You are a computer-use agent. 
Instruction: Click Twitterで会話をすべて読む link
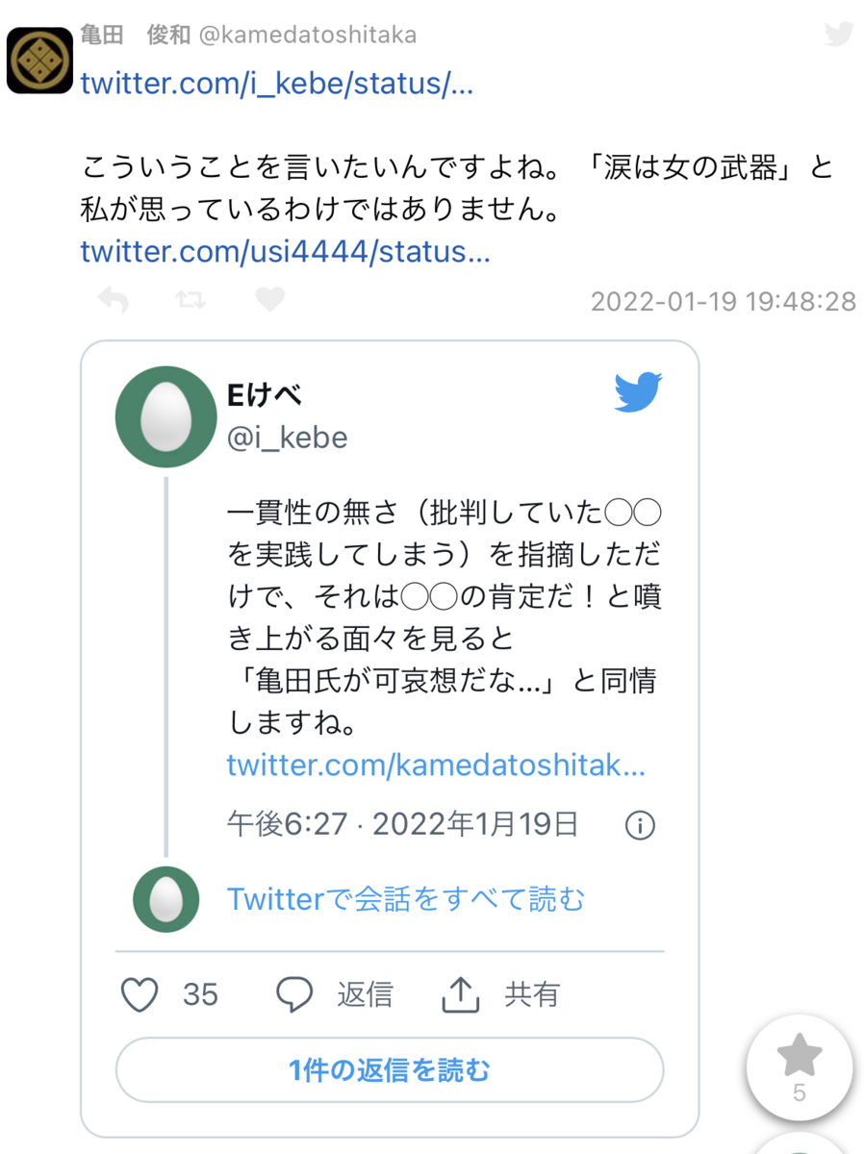406,899
